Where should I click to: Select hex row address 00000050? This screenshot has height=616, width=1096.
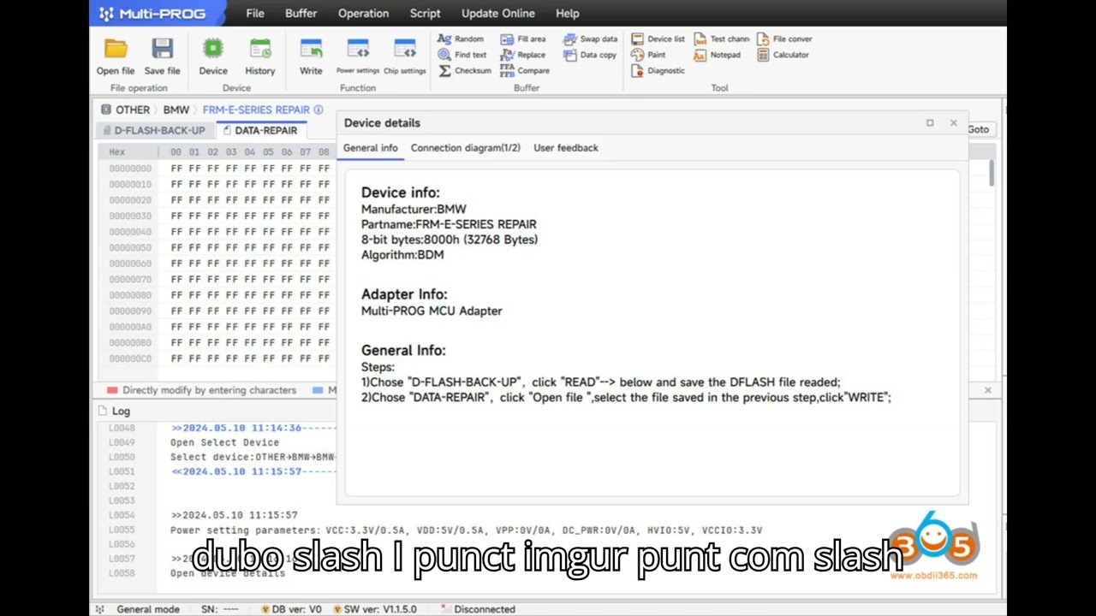coord(130,248)
